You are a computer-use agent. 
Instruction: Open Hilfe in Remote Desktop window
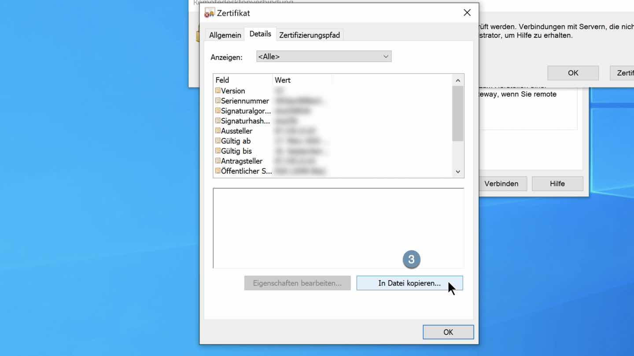557,184
